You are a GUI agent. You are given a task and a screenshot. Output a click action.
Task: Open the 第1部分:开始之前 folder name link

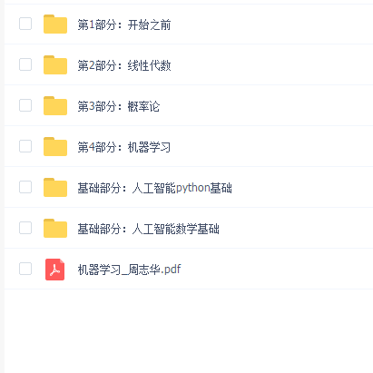point(124,25)
